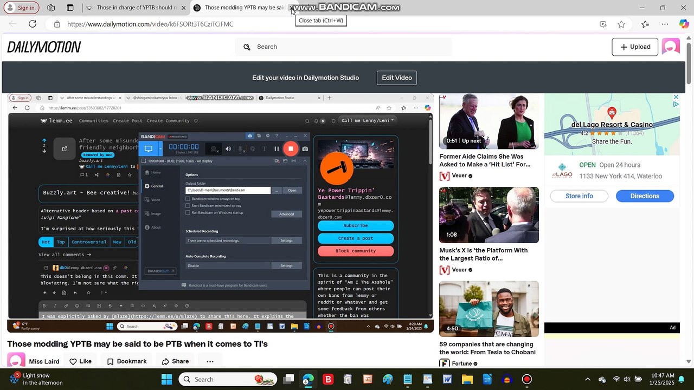This screenshot has height=390, width=694.
Task: Open the browser workspaces icon
Action: [x=51, y=8]
